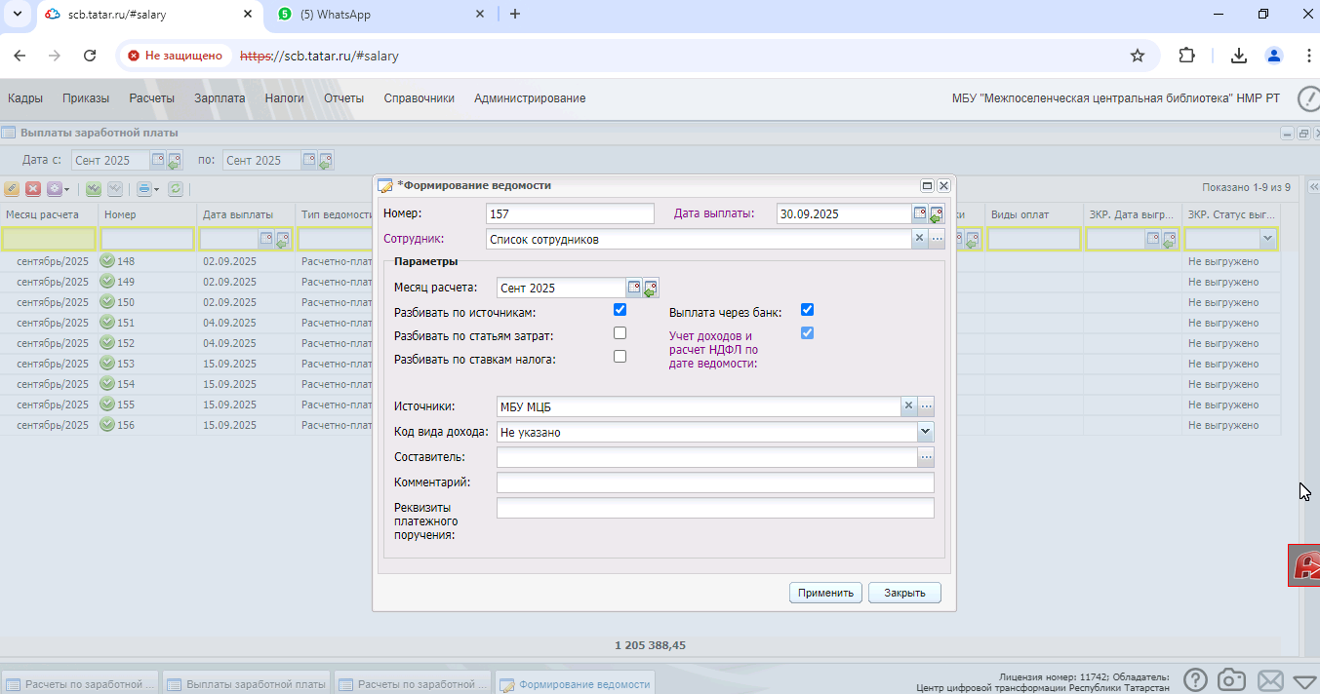1320x694 pixels.
Task: Expand the Код вида дохода dropdown
Action: click(925, 431)
